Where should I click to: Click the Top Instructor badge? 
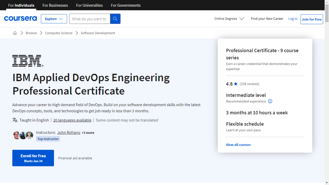tap(48, 139)
